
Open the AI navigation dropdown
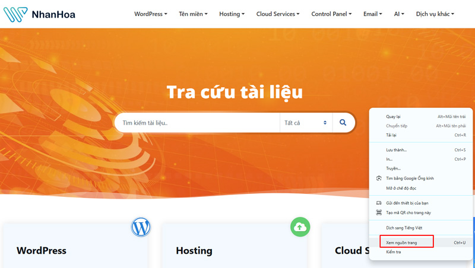tap(399, 14)
